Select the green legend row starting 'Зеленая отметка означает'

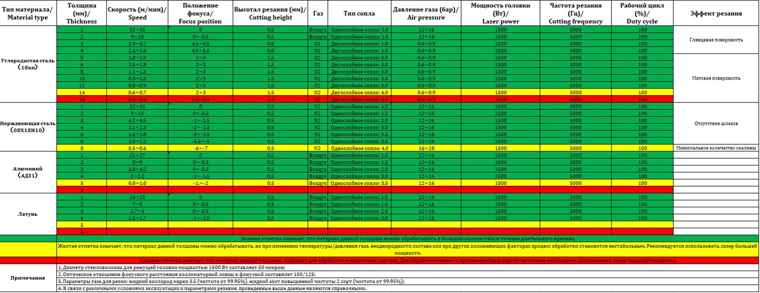pyautogui.click(x=408, y=239)
